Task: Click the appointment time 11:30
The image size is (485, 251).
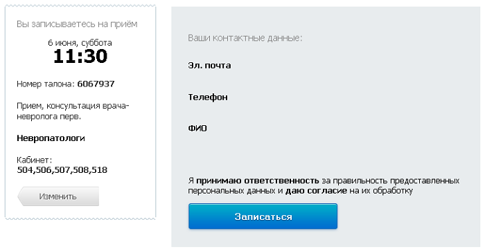Action: pos(80,57)
